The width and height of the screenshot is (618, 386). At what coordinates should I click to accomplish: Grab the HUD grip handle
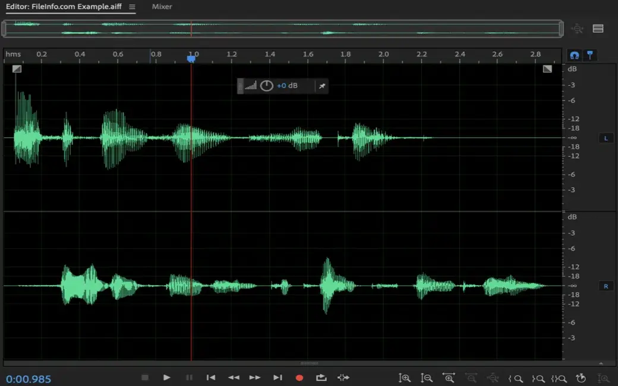[x=241, y=86]
